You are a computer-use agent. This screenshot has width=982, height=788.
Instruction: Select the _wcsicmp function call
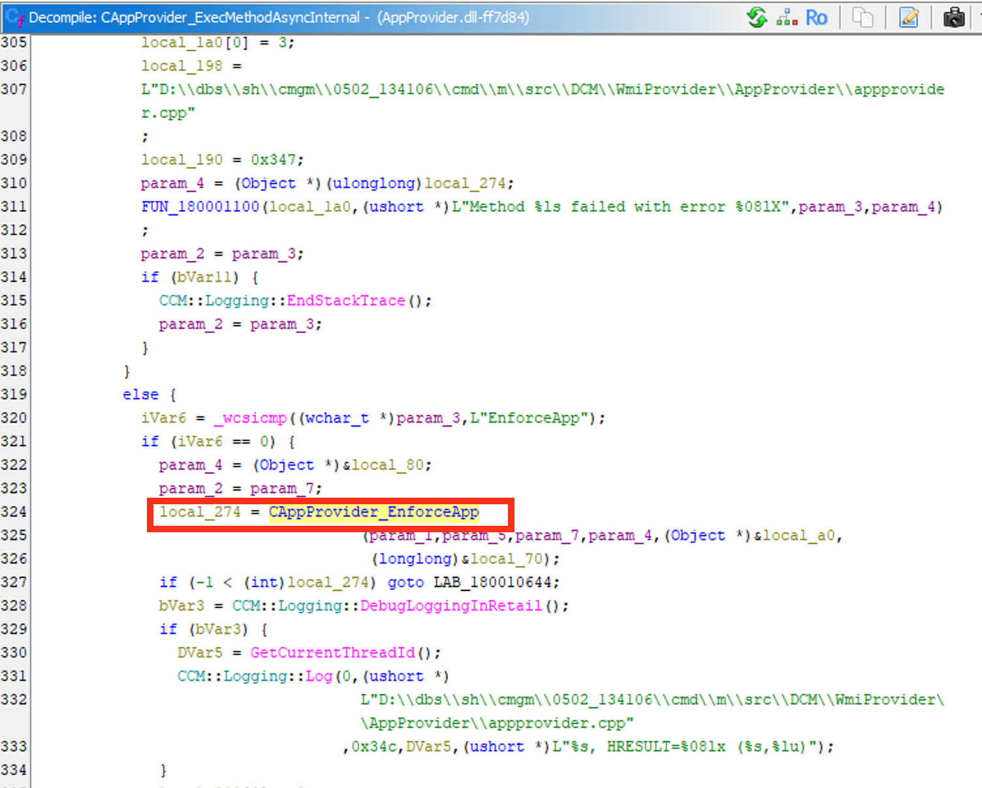250,418
